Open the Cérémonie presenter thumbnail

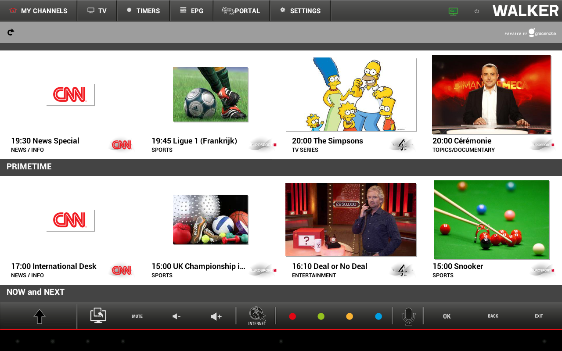491,94
